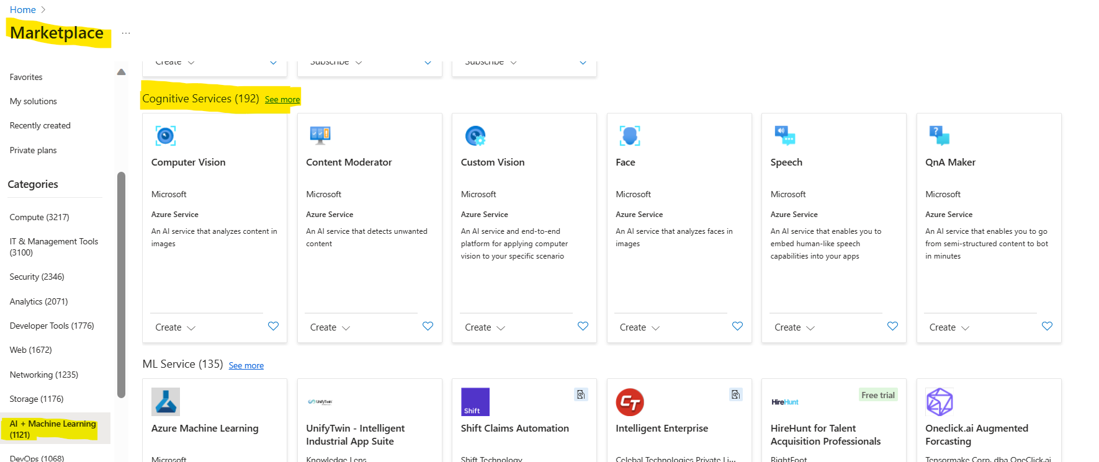Open Create dropdown on Face card

pos(640,327)
